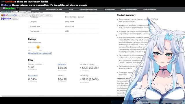
Task: Click the 'Seeks to track the performance' bullet
Action: coord(138,21)
